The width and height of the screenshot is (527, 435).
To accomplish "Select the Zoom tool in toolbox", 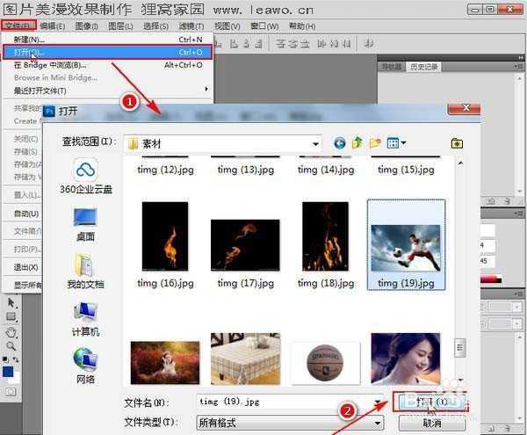I will tap(11, 346).
